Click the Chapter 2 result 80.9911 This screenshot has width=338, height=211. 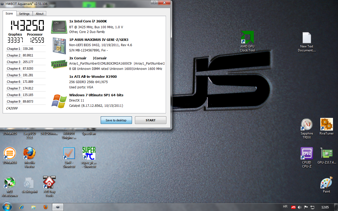click(28, 55)
